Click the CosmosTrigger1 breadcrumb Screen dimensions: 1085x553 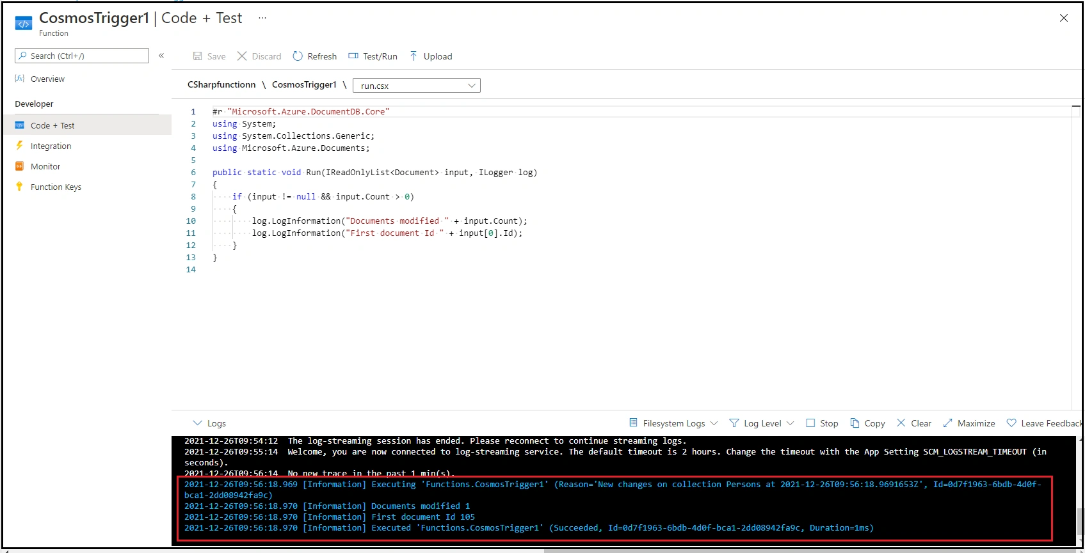click(304, 84)
